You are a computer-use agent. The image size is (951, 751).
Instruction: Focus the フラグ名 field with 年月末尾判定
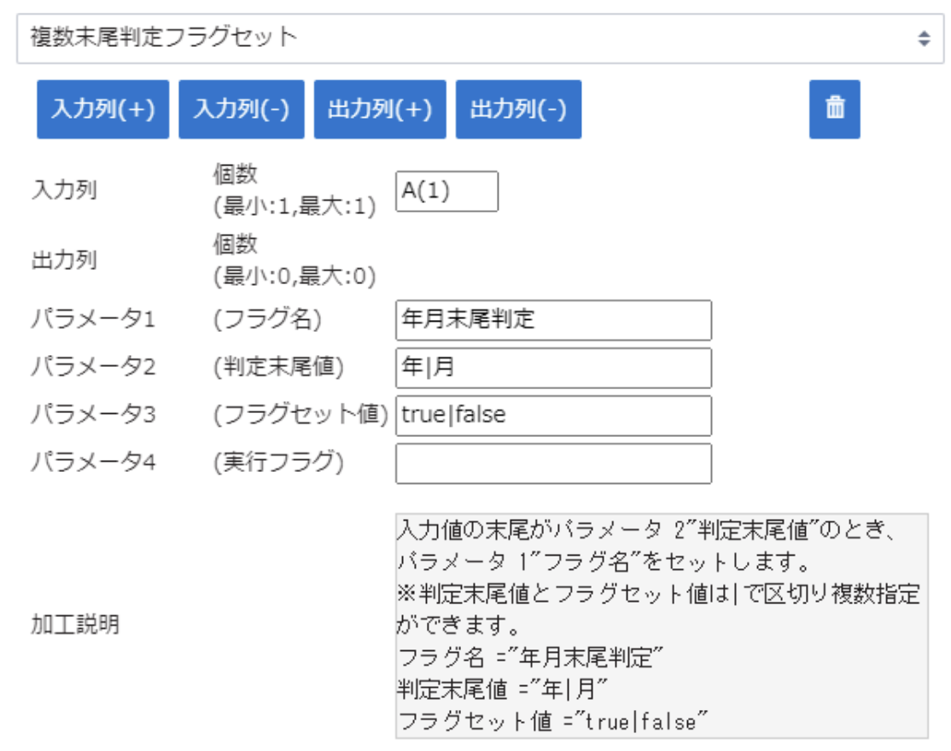[553, 320]
